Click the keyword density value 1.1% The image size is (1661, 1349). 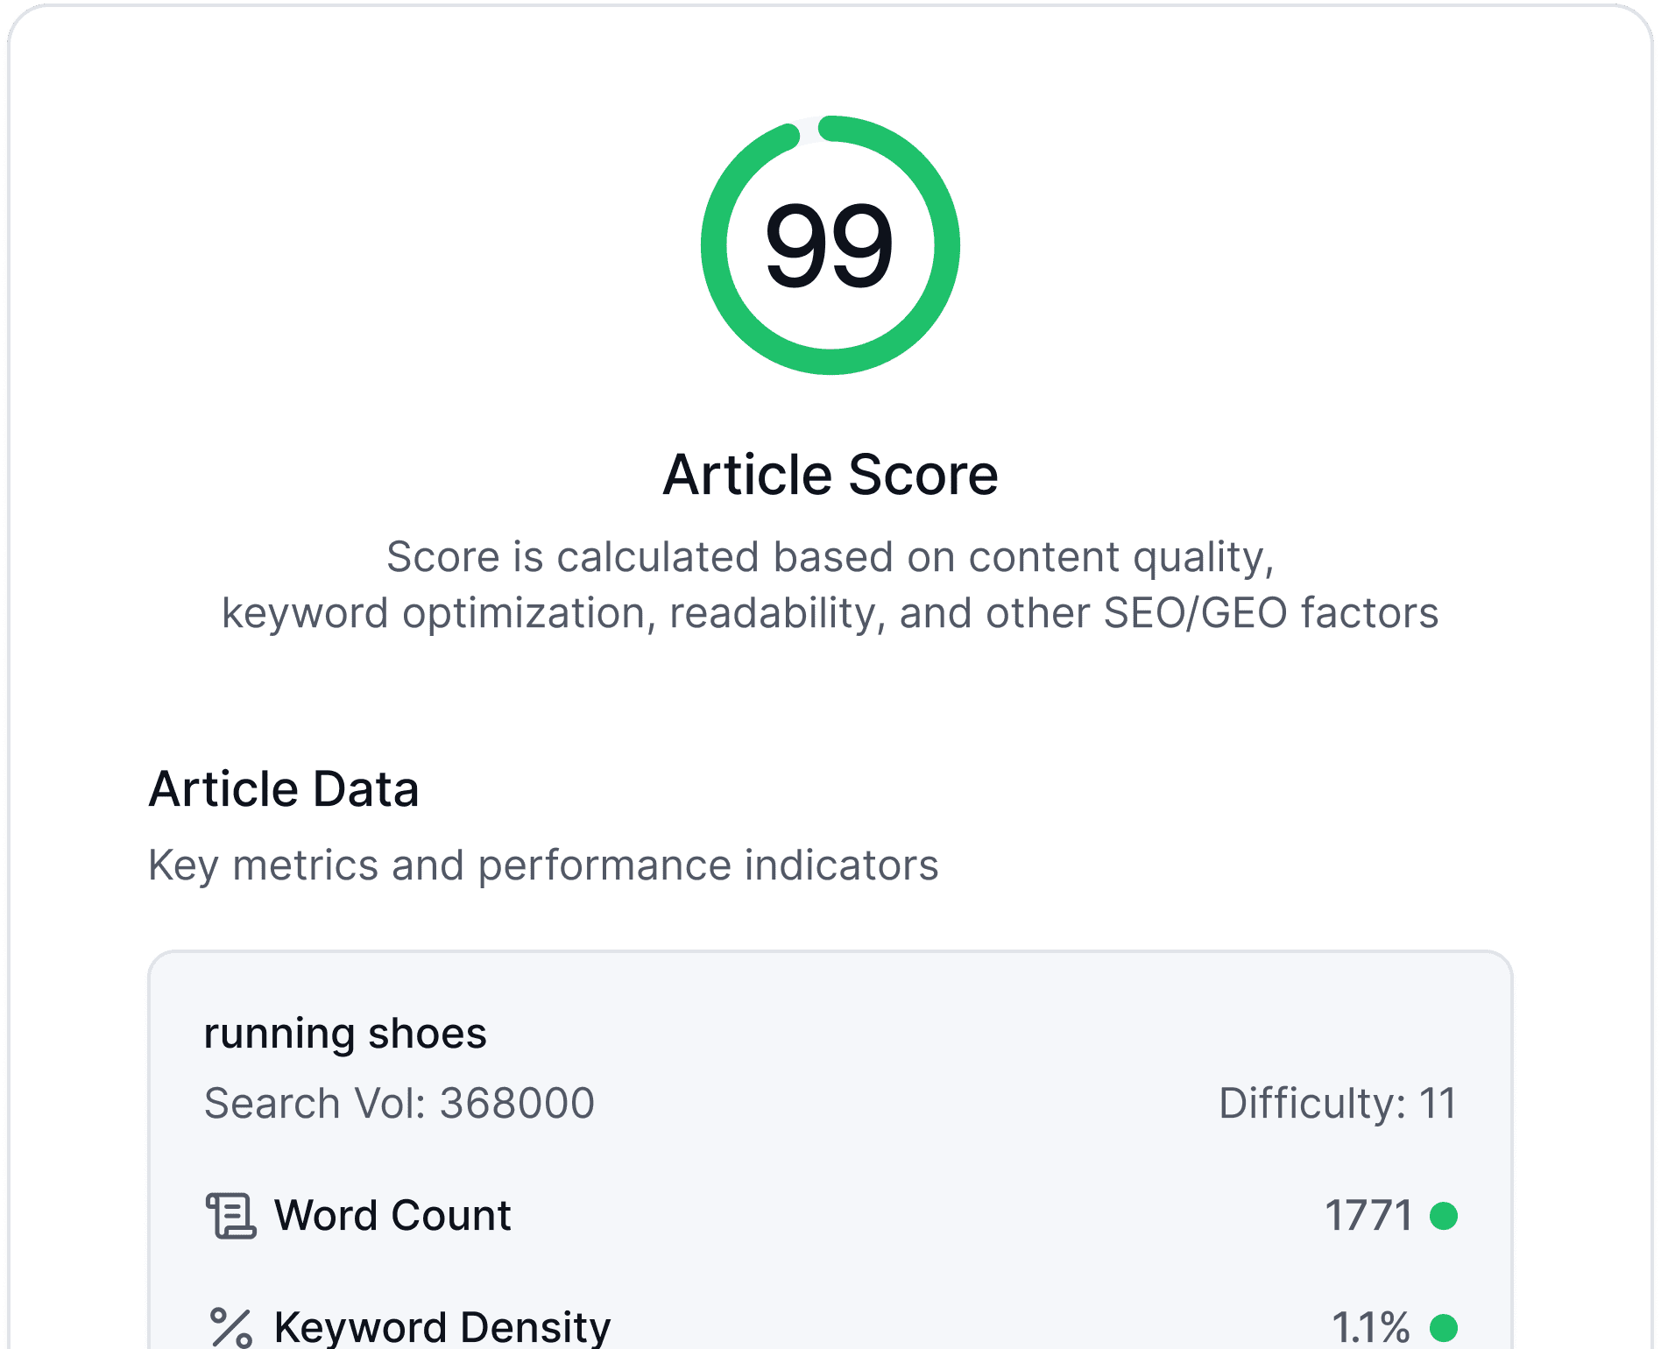(1371, 1328)
